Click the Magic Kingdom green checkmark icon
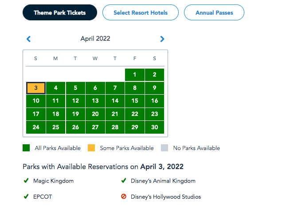 pyautogui.click(x=26, y=181)
